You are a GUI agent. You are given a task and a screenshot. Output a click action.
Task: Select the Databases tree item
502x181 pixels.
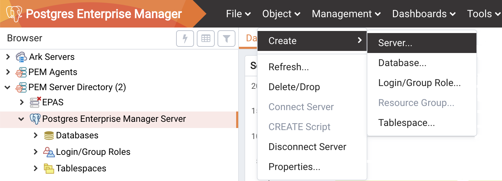(x=77, y=136)
